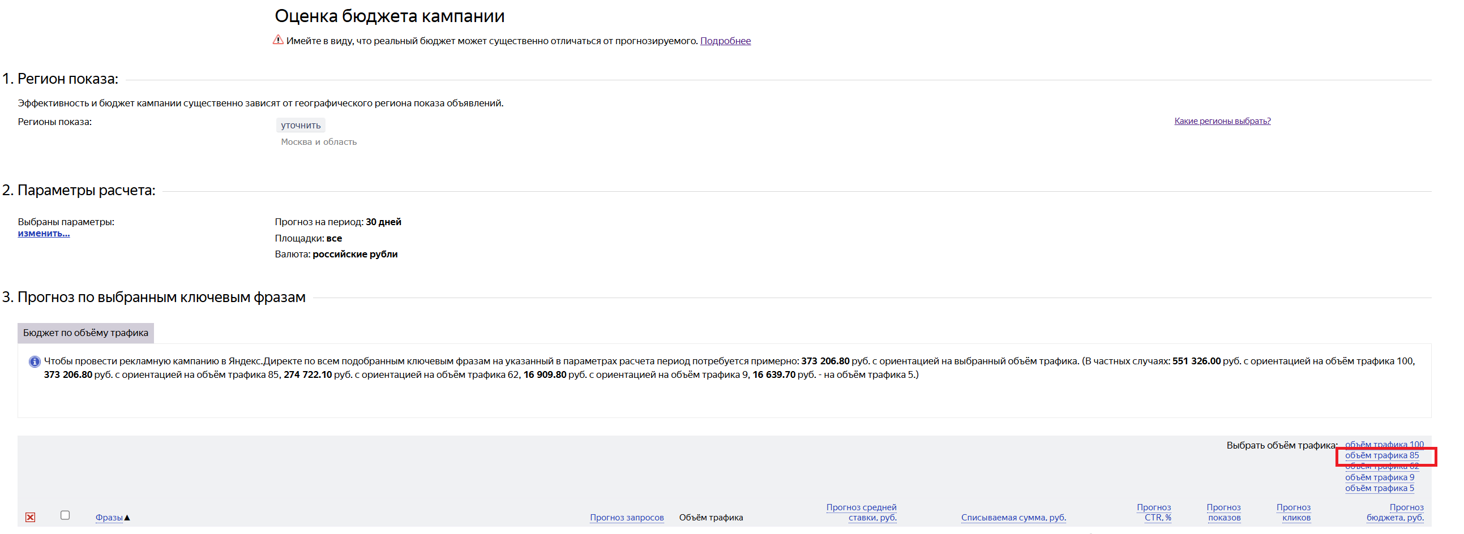The width and height of the screenshot is (1464, 534).
Task: Open the 'Бюджет по объёму трафика' tab
Action: [x=85, y=333]
